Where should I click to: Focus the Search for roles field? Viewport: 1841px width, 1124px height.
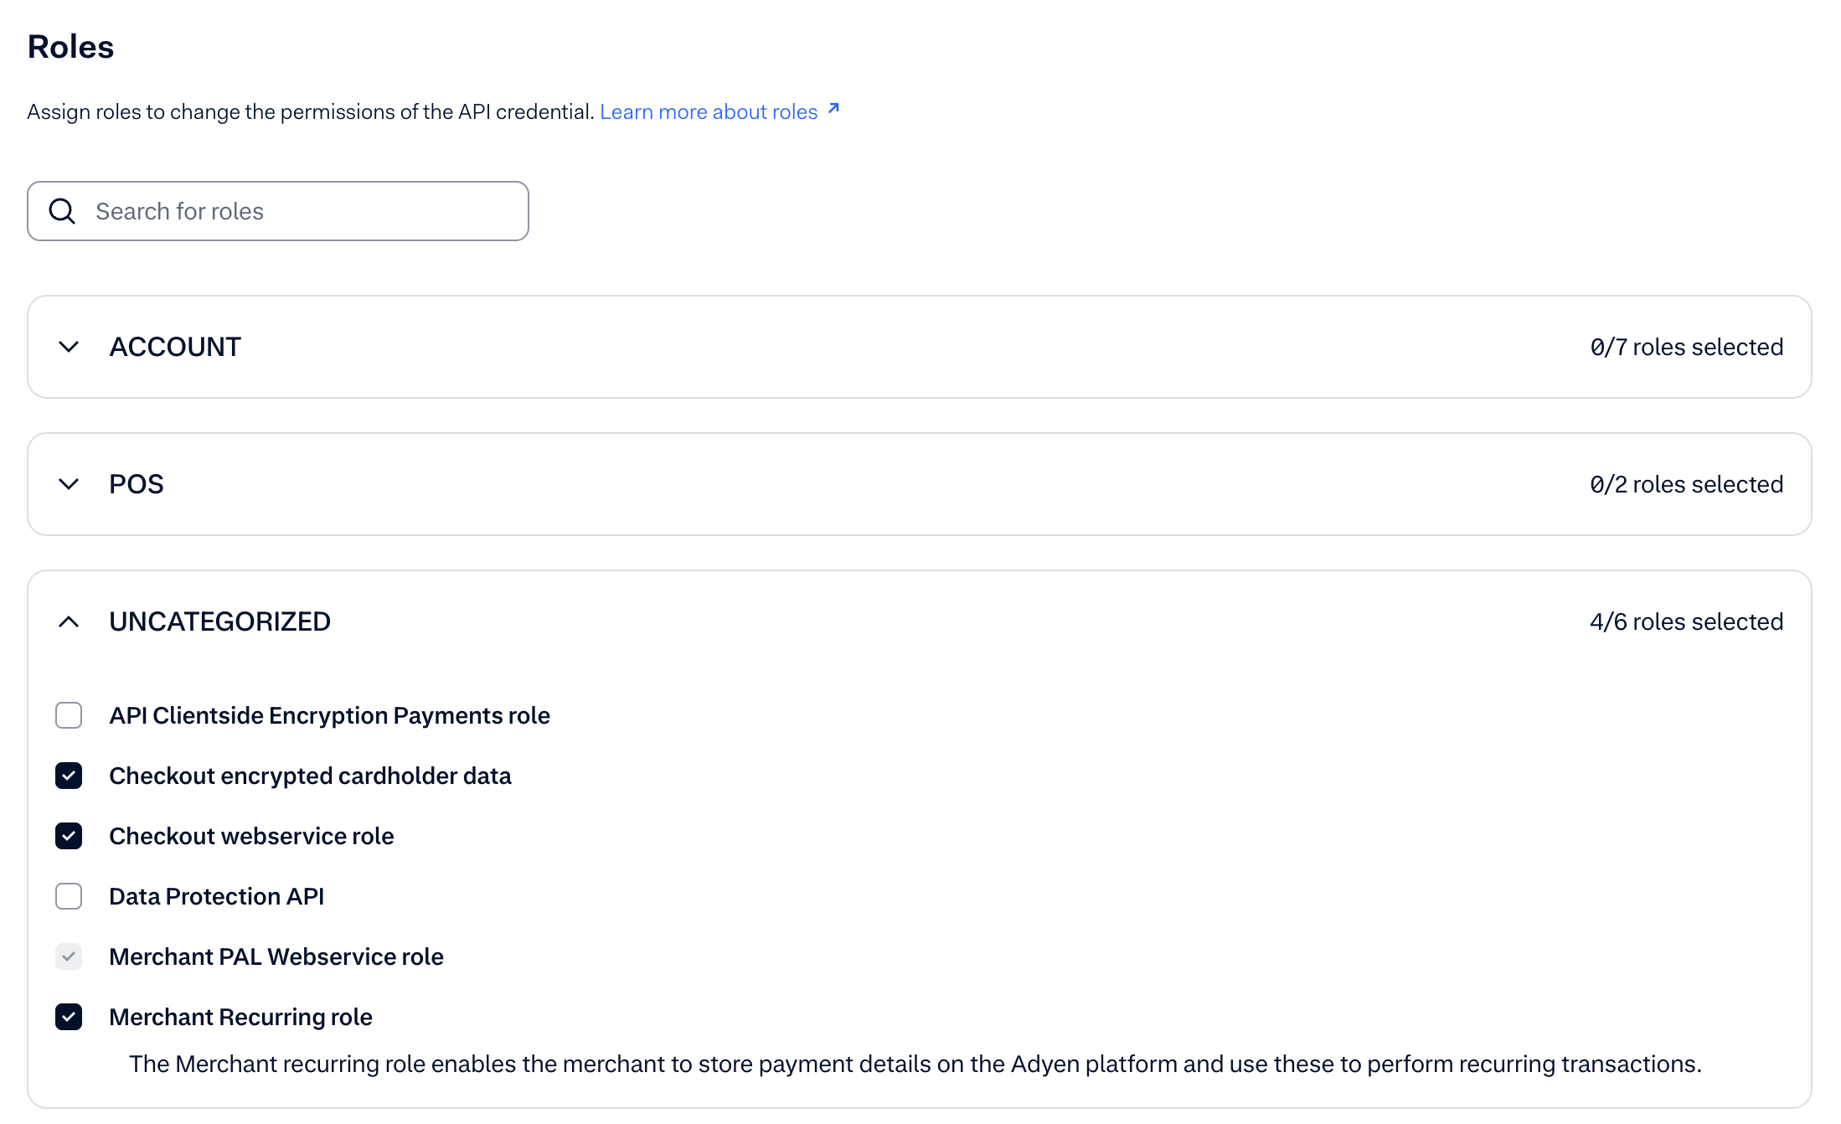(x=302, y=211)
